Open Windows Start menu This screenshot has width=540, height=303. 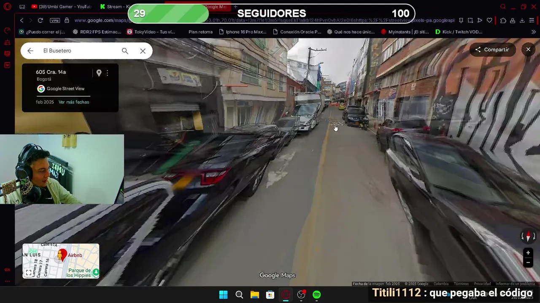224,295
